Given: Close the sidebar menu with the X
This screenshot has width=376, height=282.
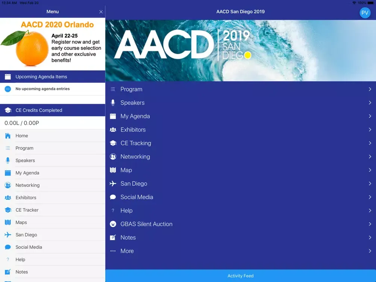Looking at the screenshot, I should click(101, 12).
